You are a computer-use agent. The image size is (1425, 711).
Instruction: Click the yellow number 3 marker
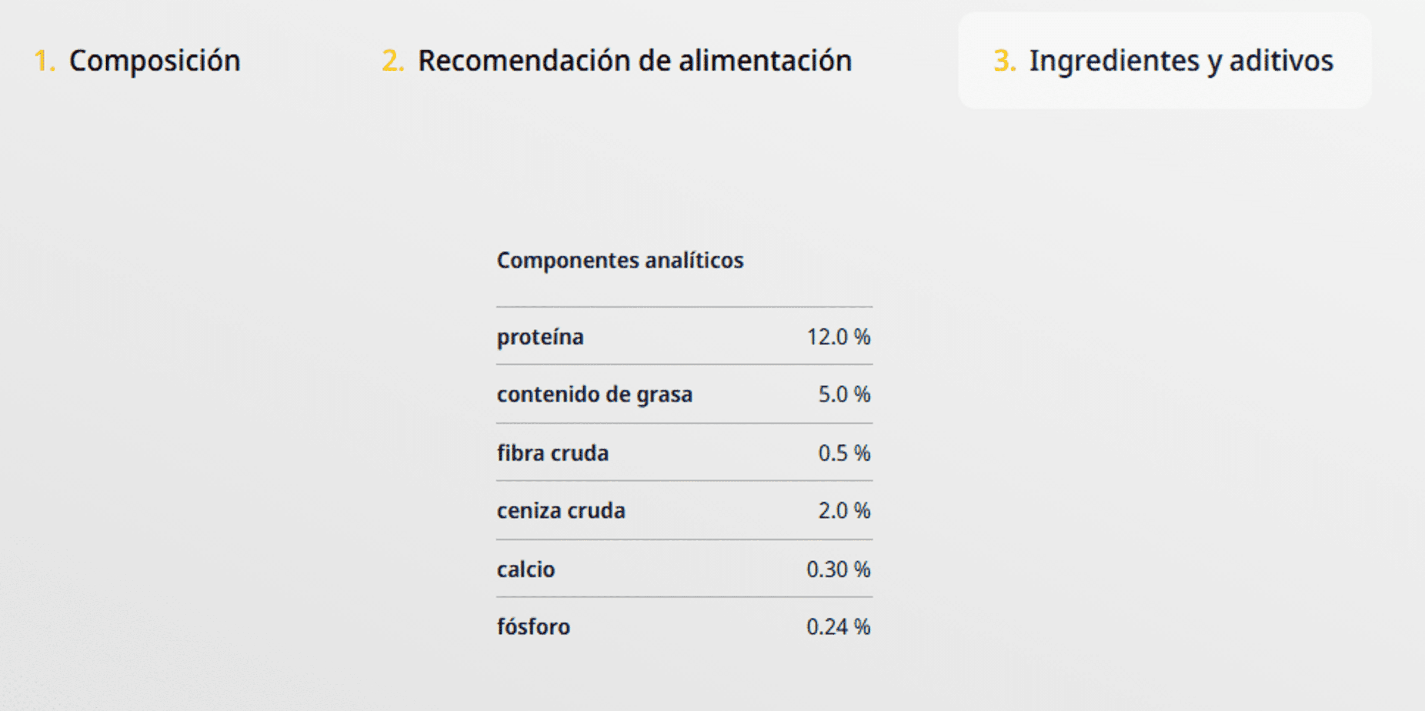1005,61
